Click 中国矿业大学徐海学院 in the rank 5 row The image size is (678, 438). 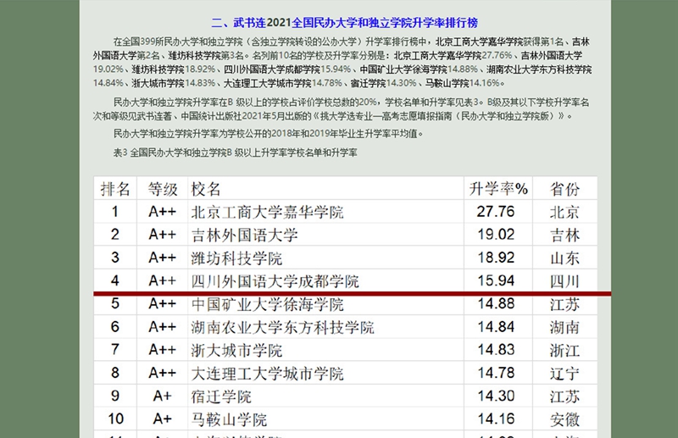(268, 304)
